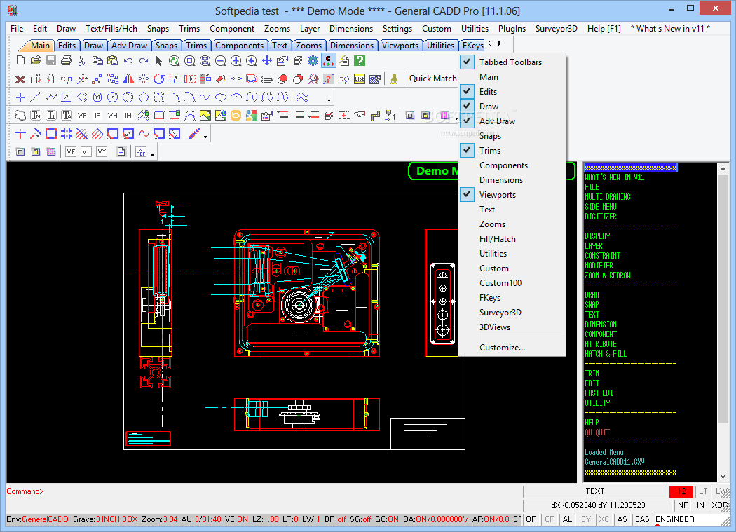Click the blue circular Rotate icon
Image resolution: width=736 pixels, height=532 pixels.
(x=158, y=79)
